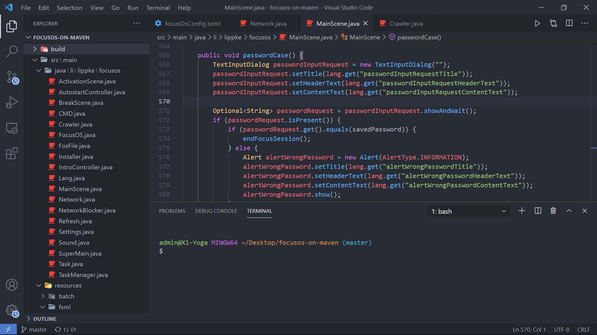The image size is (597, 335).
Task: Create a new terminal with plus icon
Action: click(x=522, y=211)
